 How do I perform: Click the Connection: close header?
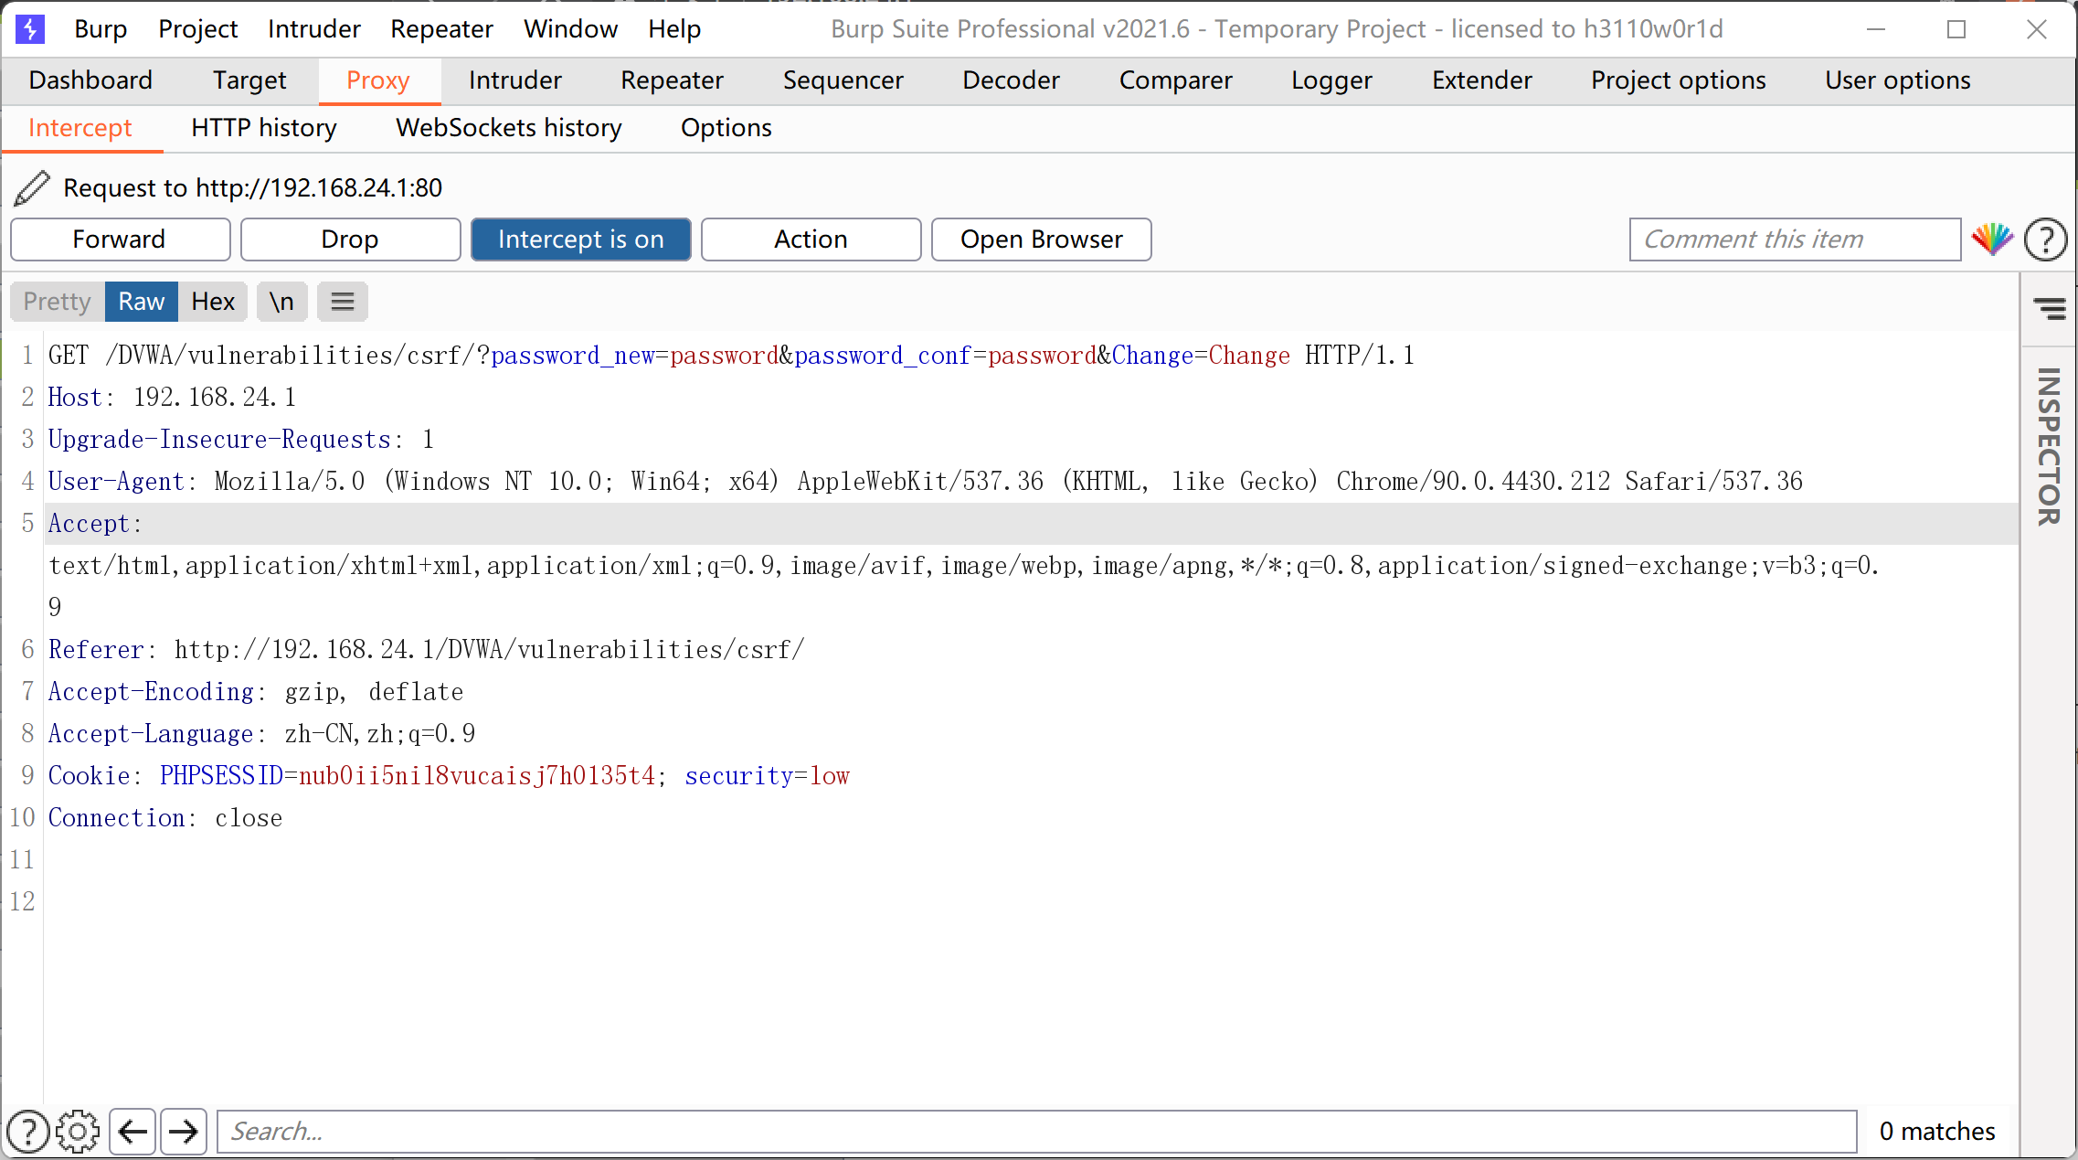click(x=165, y=817)
